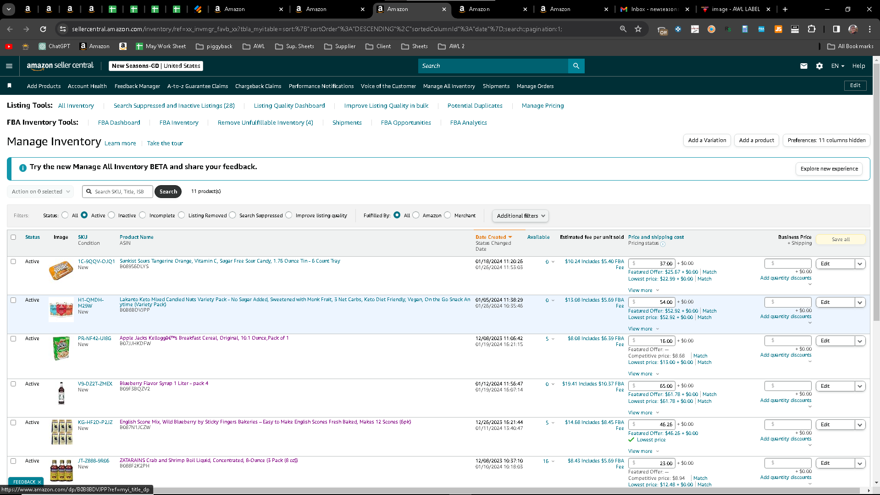This screenshot has height=495, width=880.
Task: Open Edit dropdown arrow for Lakanto Keto row
Action: point(860,302)
